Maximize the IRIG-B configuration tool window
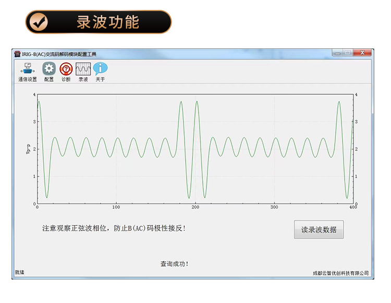Screen dimensions: 391x303 point(348,53)
